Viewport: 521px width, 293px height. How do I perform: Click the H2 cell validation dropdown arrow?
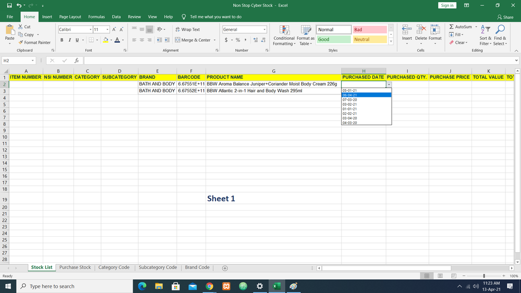389,84
